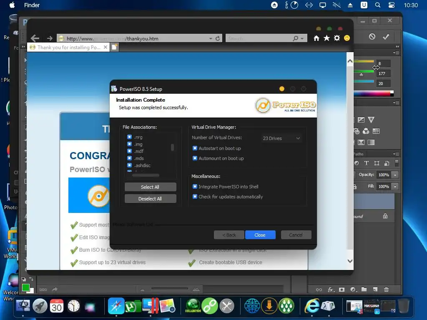Click the browser page scroll down arrow
This screenshot has width=427, height=320.
(350, 261)
